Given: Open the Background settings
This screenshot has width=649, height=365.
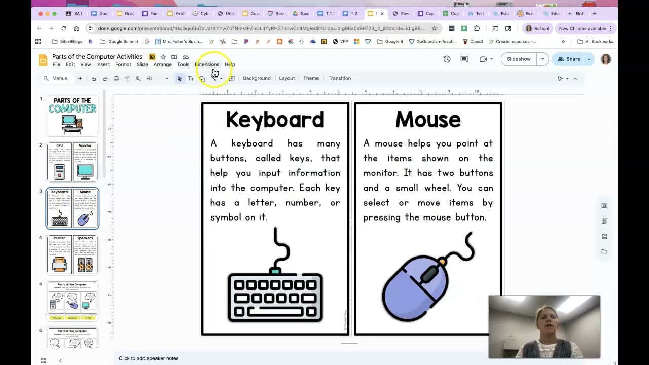Looking at the screenshot, I should 257,78.
